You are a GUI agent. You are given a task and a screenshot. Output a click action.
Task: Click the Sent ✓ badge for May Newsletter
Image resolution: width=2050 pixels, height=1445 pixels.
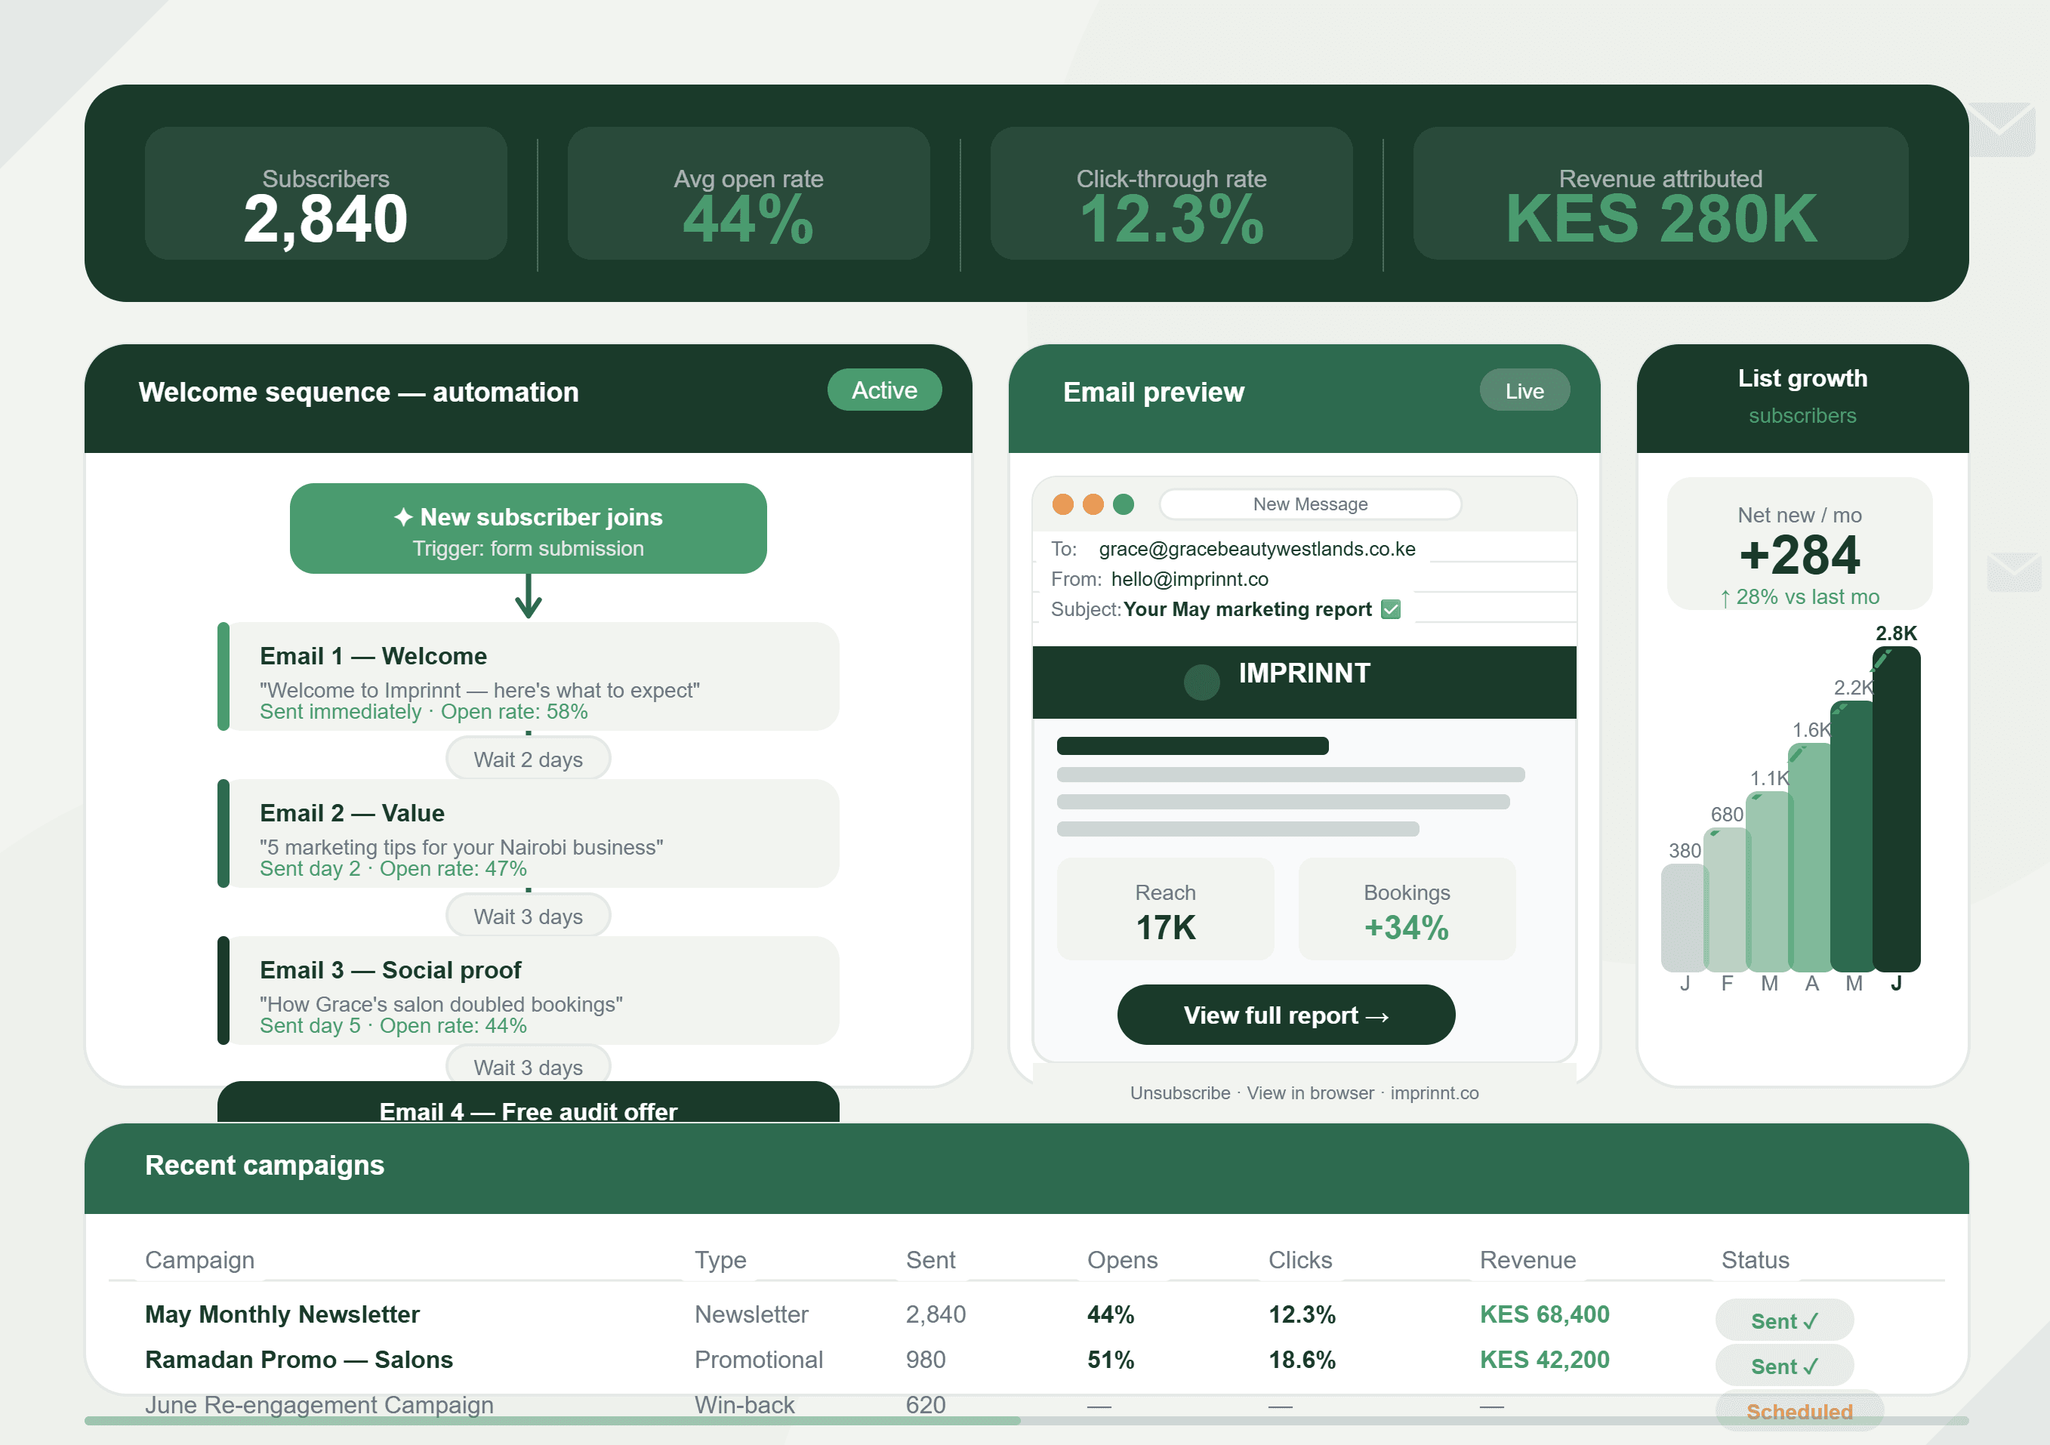pos(1784,1320)
